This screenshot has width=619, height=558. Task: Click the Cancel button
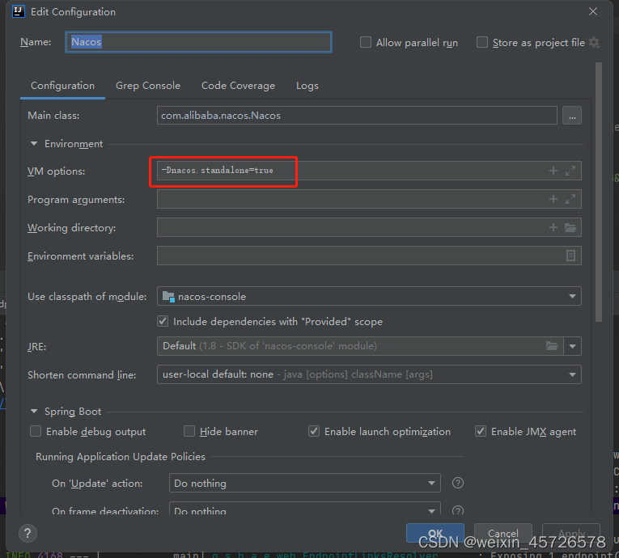[503, 533]
